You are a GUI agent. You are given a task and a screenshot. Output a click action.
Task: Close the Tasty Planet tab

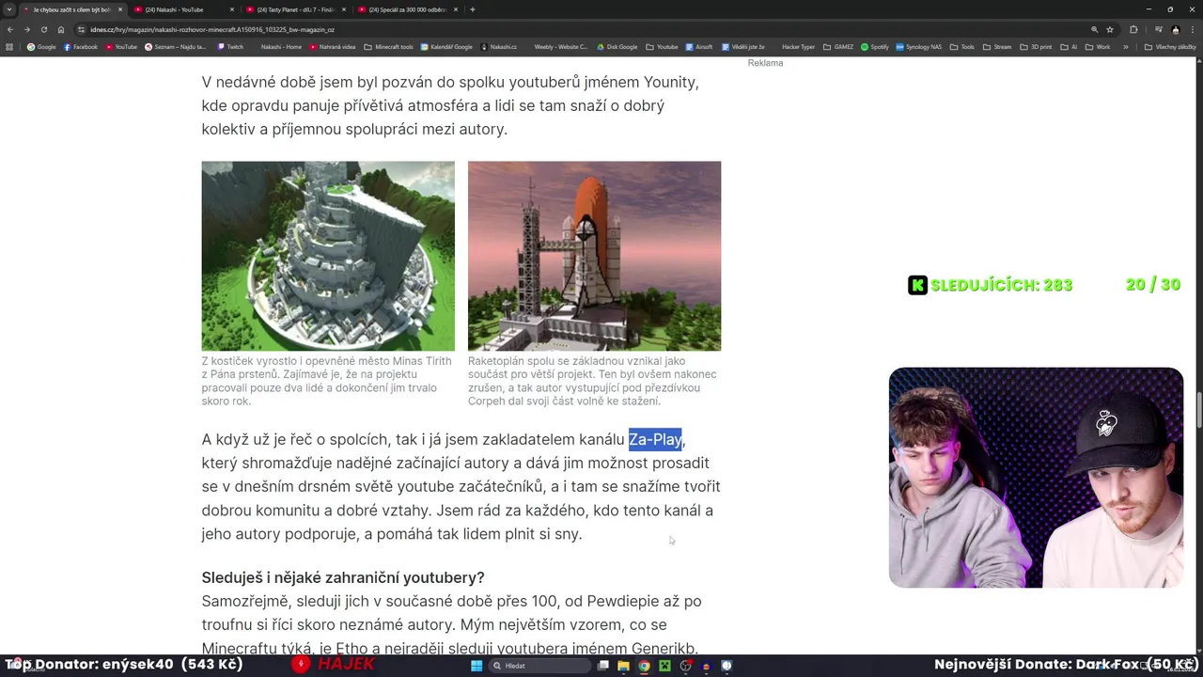point(343,9)
